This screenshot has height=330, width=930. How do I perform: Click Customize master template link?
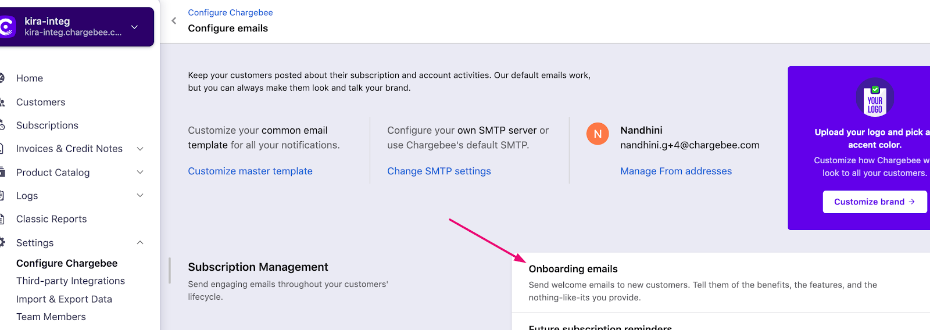click(250, 171)
